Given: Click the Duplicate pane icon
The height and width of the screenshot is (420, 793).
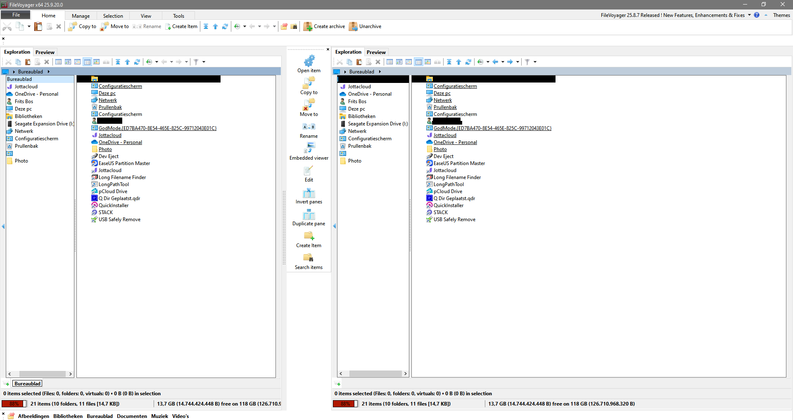Looking at the screenshot, I should (x=309, y=215).
